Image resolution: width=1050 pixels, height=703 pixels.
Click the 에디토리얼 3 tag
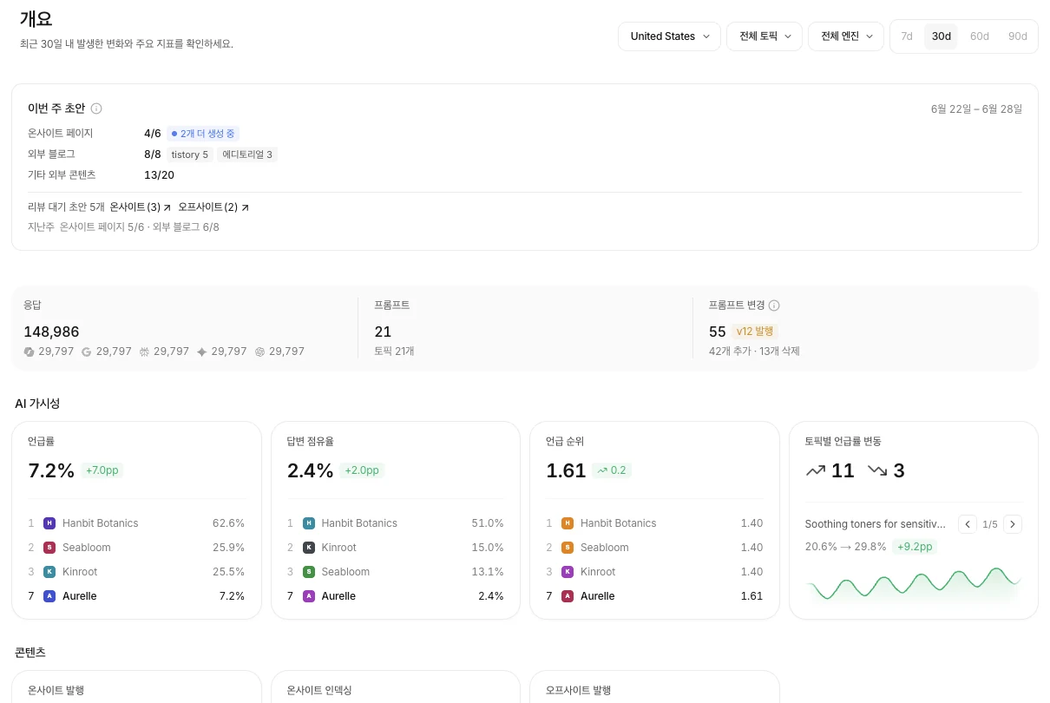tap(247, 154)
